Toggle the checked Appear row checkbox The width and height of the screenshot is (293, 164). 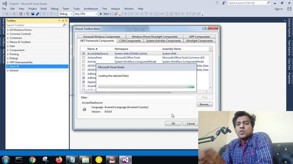(83, 82)
